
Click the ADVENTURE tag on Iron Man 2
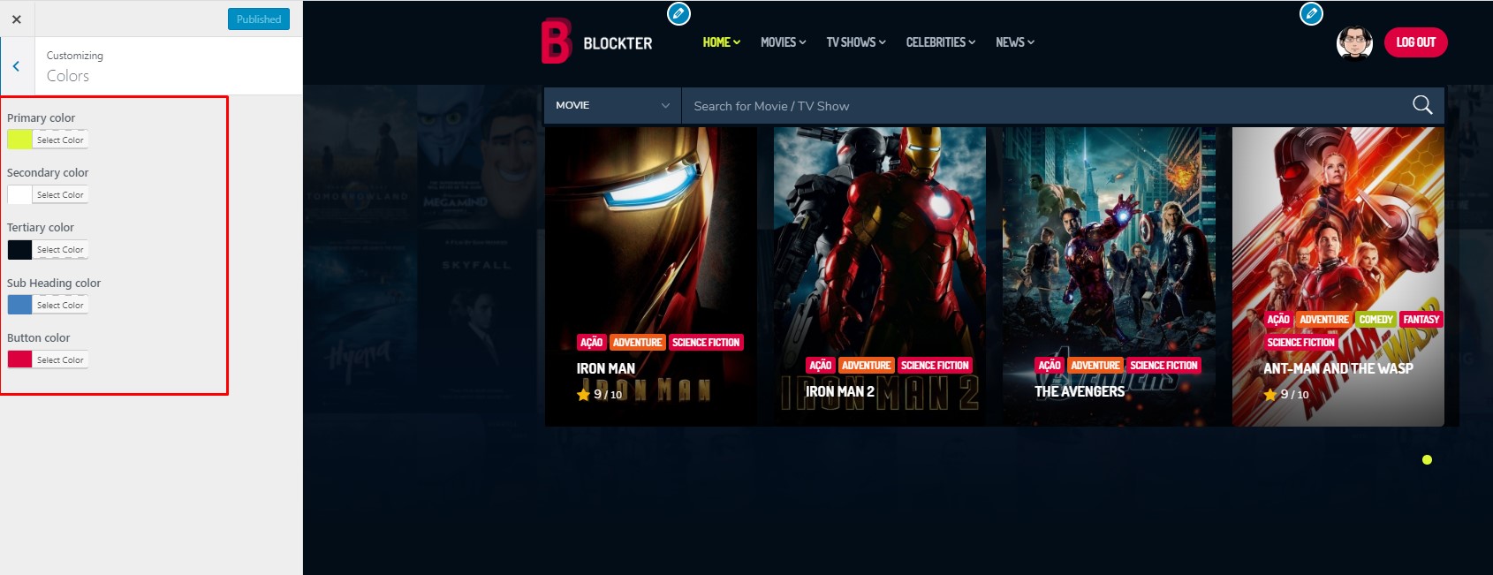tap(866, 366)
